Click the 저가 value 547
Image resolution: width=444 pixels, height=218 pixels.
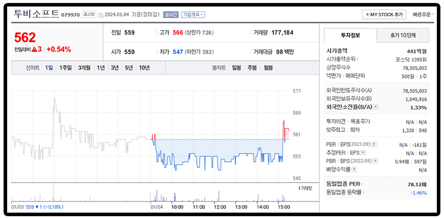(x=178, y=52)
